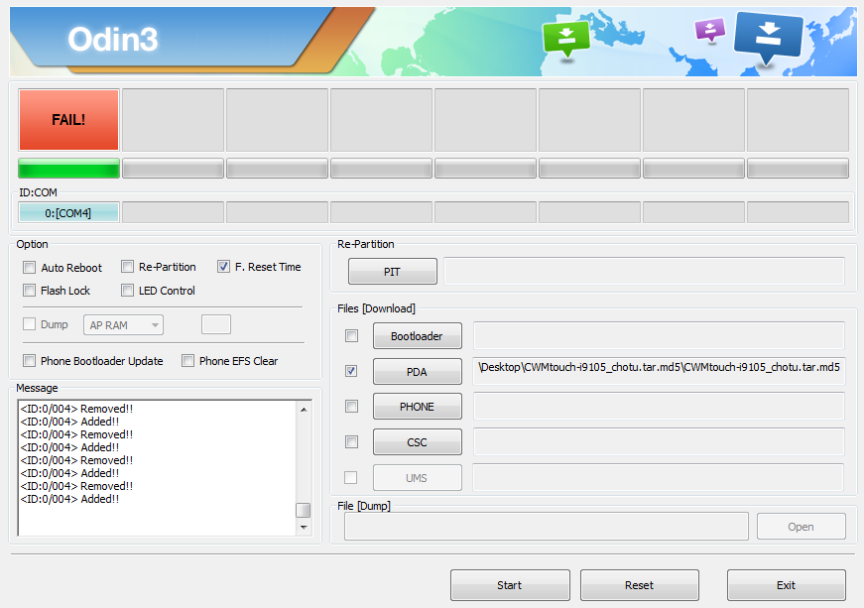Viewport: 864px width, 608px height.
Task: Check Phone Bootloader Update option
Action: [x=29, y=361]
